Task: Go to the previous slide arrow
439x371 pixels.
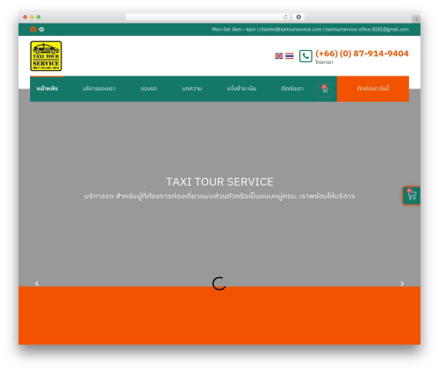Action: pyautogui.click(x=37, y=283)
